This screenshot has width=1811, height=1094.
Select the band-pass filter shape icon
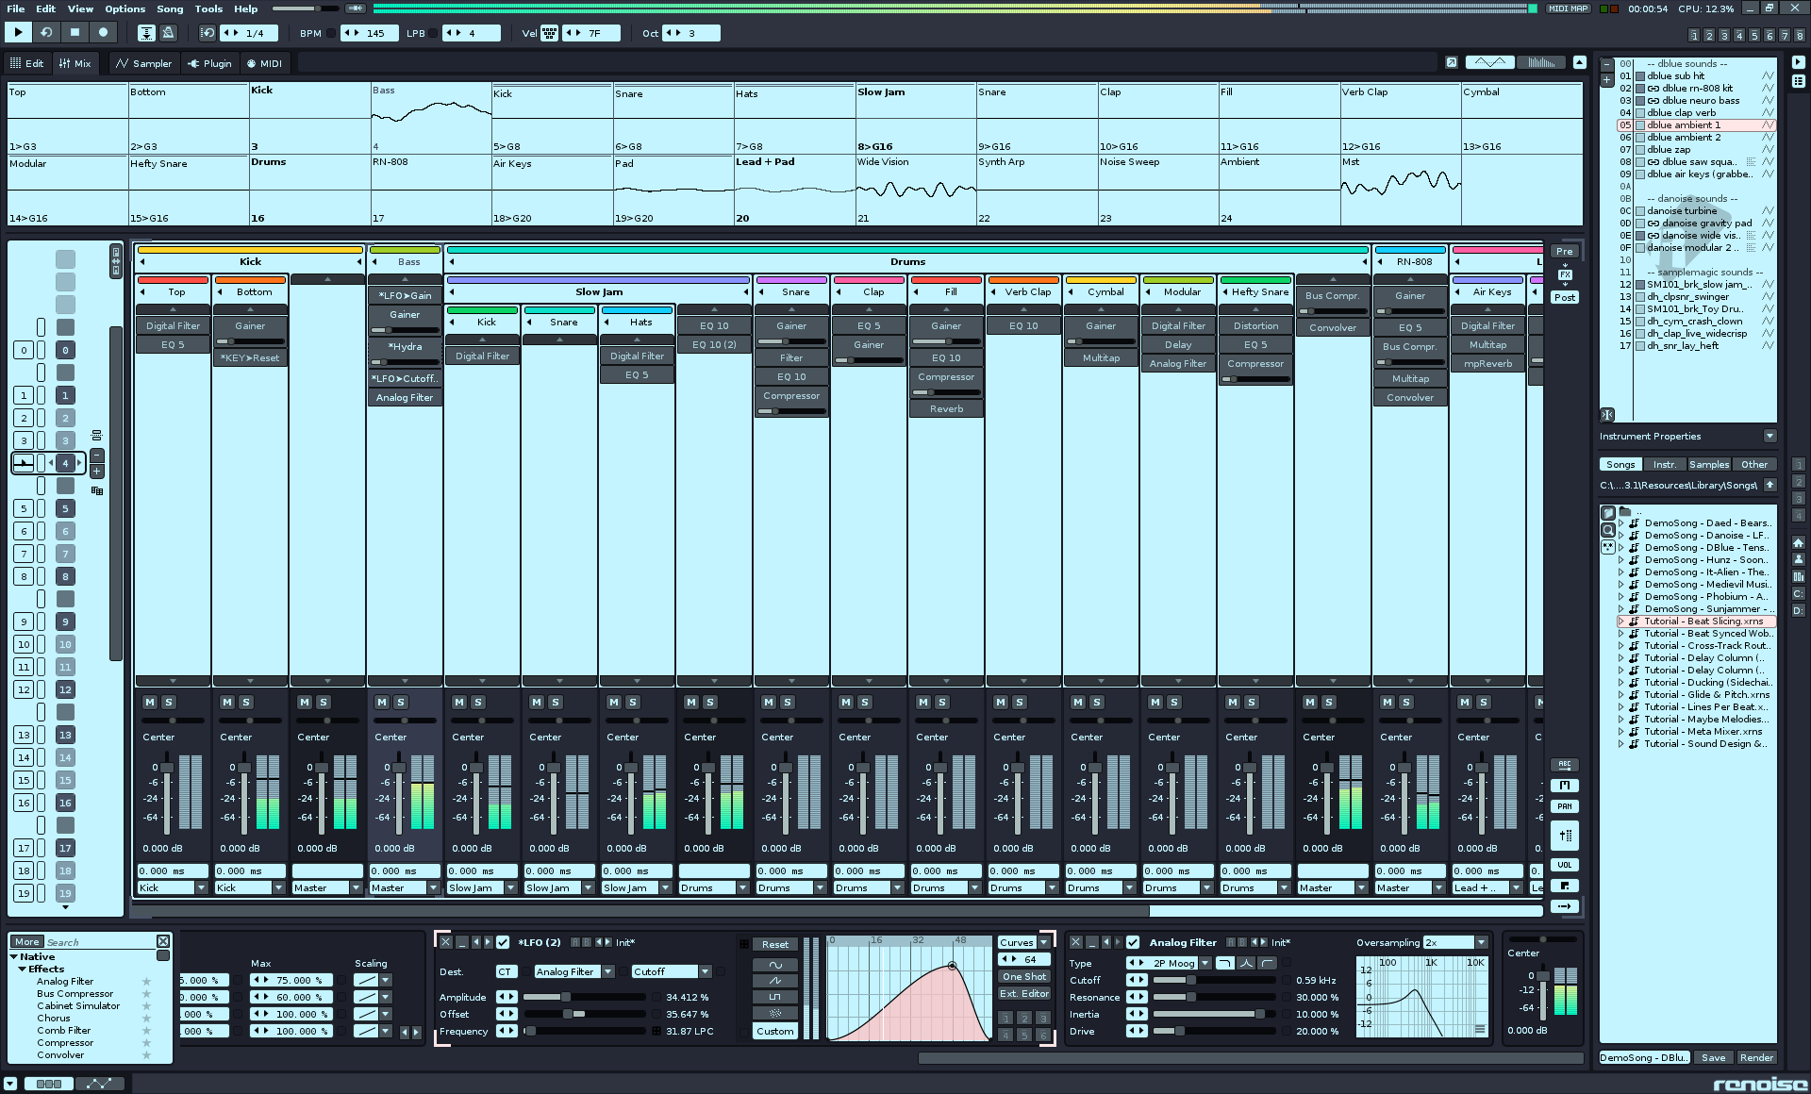click(x=1246, y=963)
